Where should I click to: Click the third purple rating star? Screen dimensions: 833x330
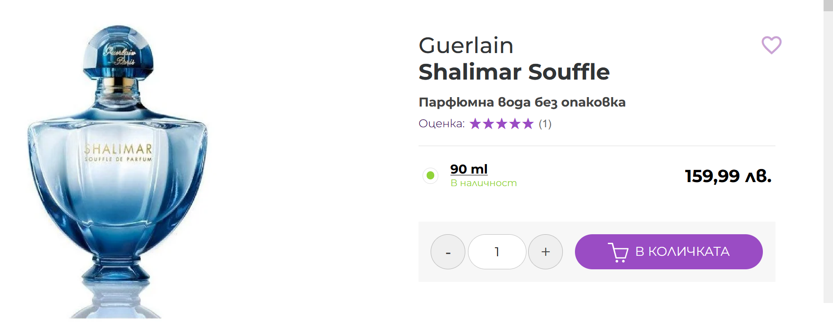pos(502,124)
